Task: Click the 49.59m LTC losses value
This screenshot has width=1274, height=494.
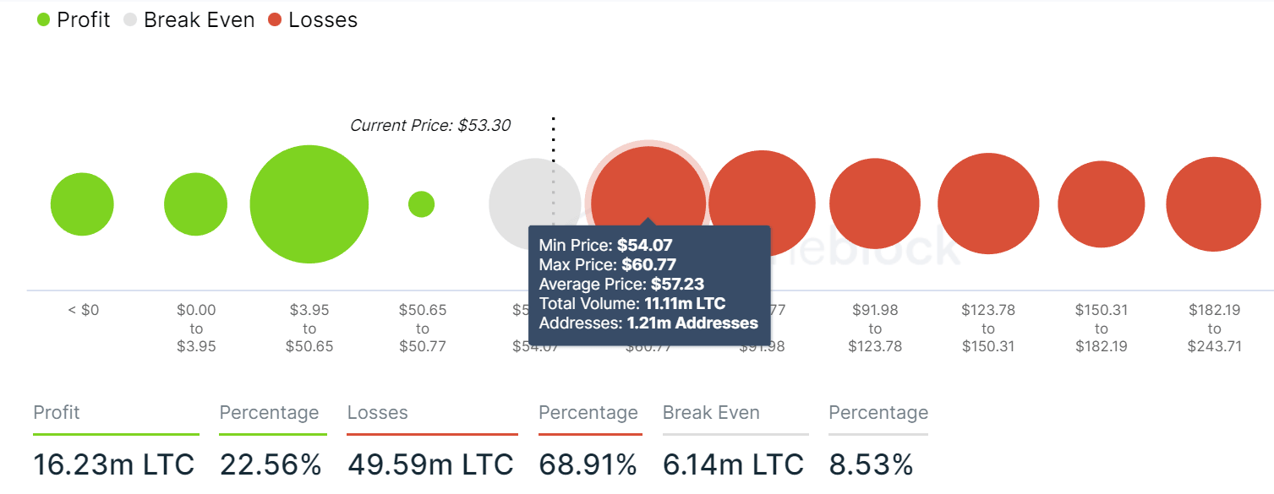Action: tap(430, 464)
